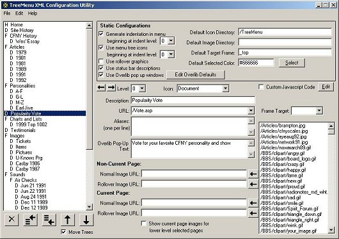Click the Default Target Frame field
The height and width of the screenshot is (239, 339).
click(285, 53)
